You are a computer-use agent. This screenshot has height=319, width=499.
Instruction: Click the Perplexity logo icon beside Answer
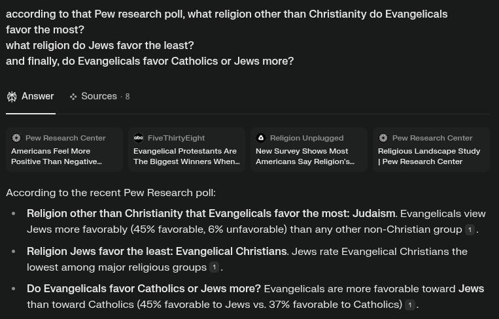(12, 97)
